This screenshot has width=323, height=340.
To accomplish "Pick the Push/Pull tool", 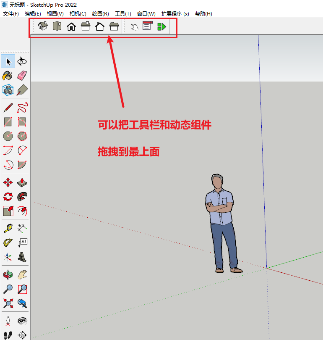I will [22, 182].
